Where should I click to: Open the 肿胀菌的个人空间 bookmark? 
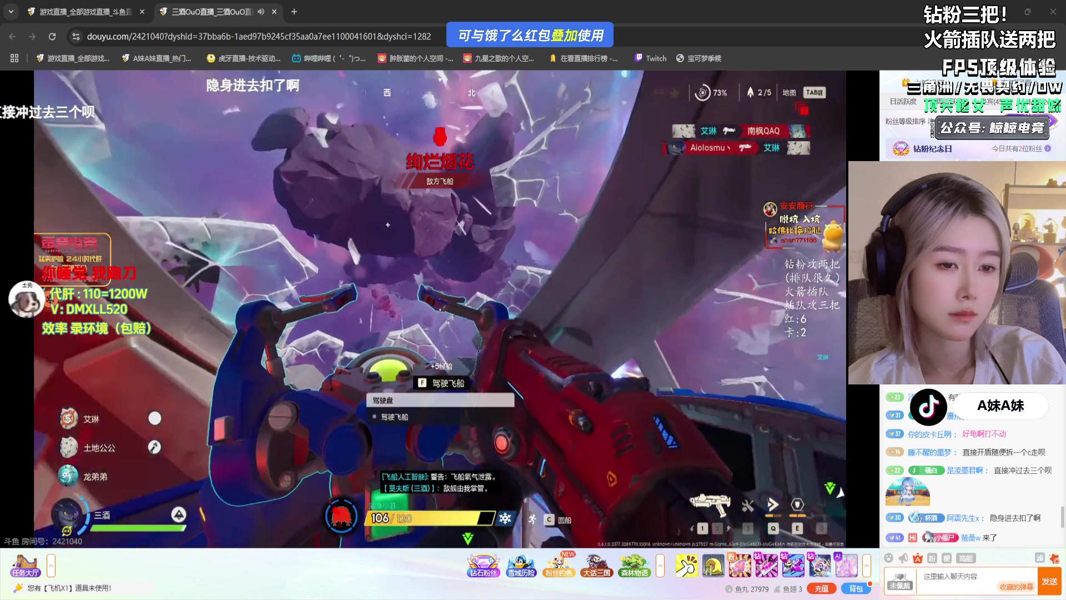tap(415, 58)
